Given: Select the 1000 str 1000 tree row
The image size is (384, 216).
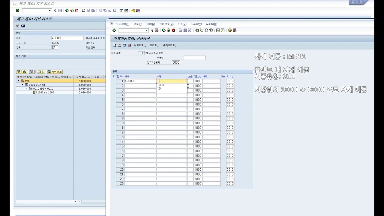Looking at the screenshot, I should click(46, 92).
